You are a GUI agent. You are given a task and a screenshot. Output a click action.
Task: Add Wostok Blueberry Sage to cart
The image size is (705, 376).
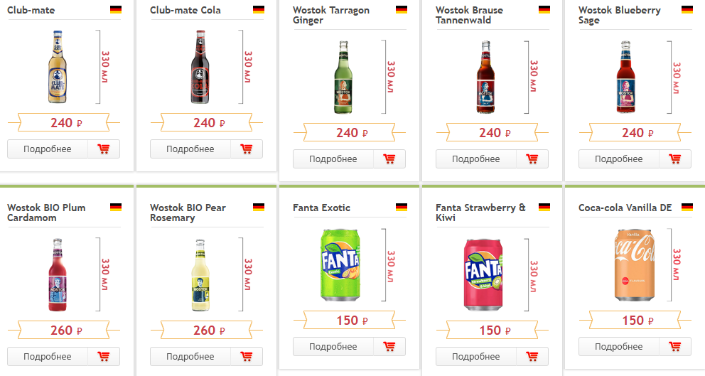tap(675, 159)
